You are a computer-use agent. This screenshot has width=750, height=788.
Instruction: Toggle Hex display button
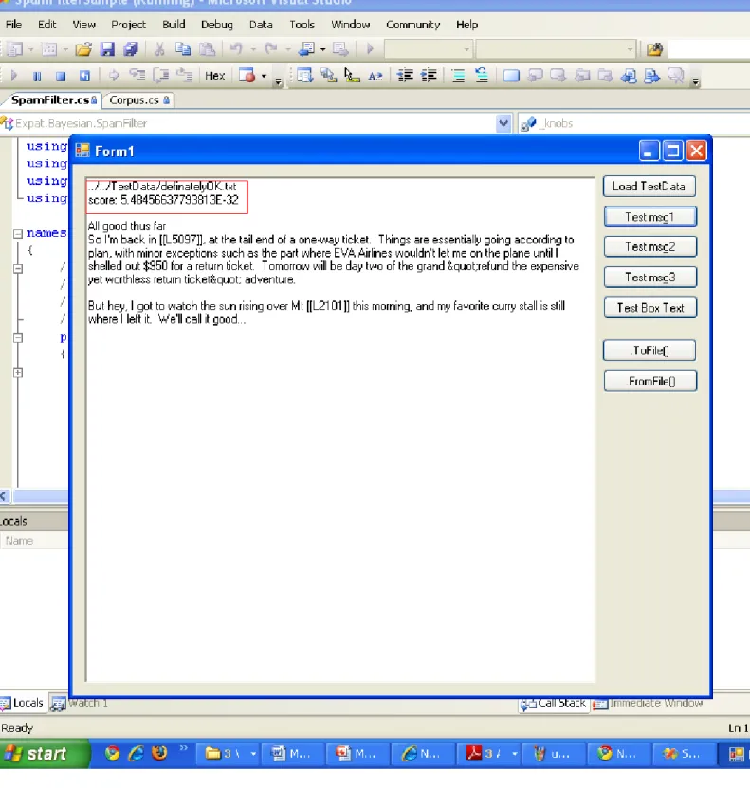(x=215, y=76)
